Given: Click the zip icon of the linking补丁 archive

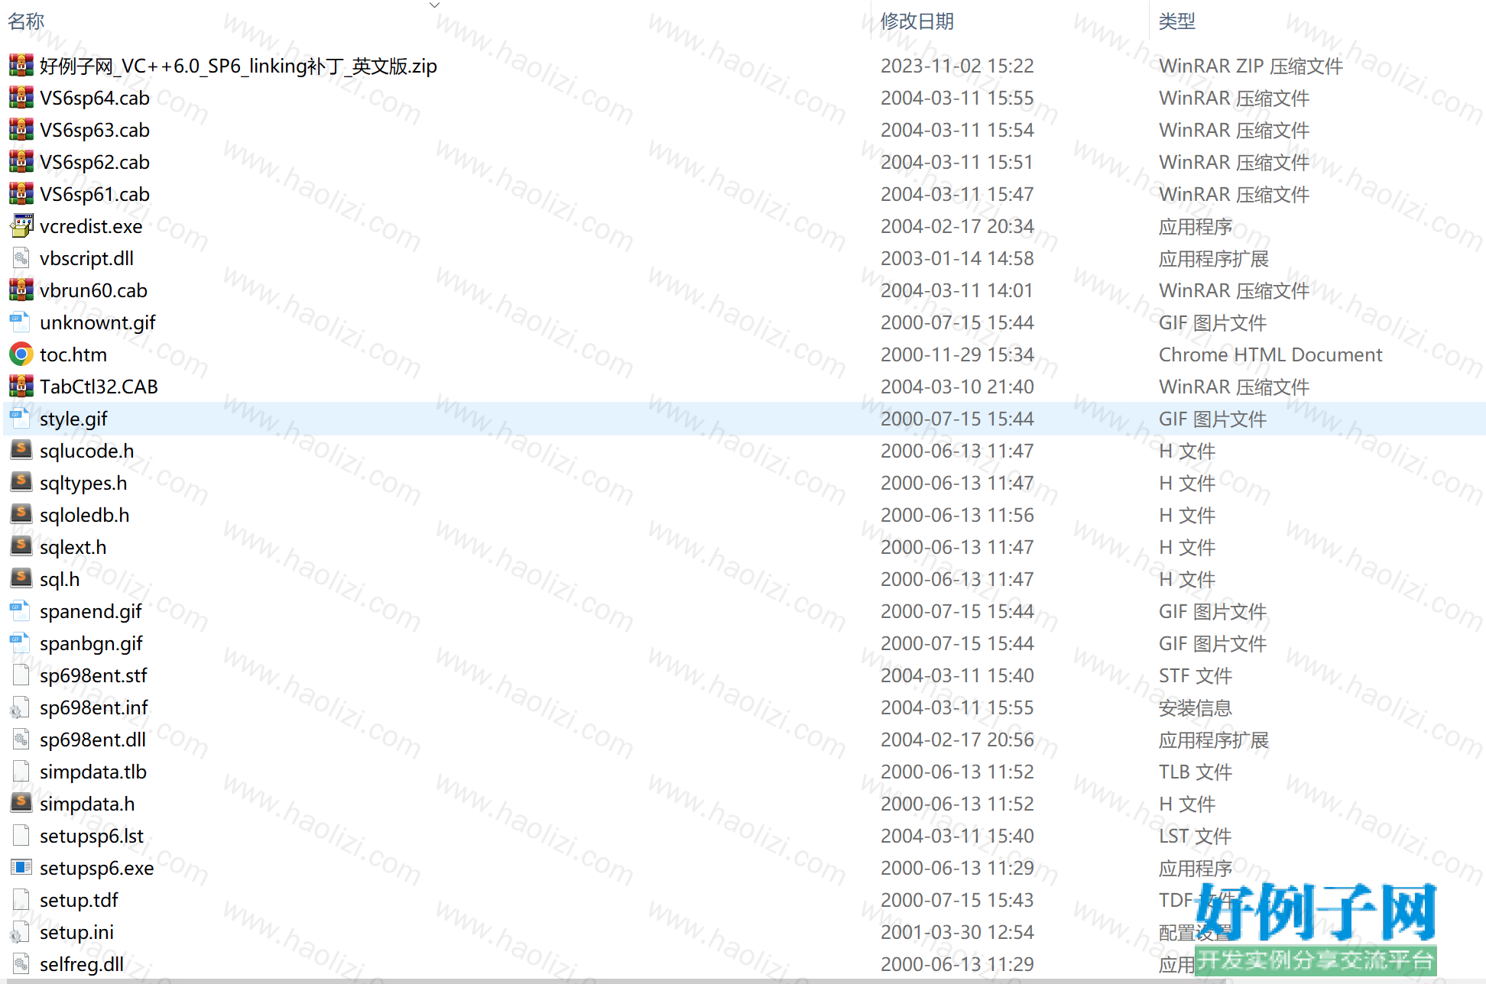Looking at the screenshot, I should 21,66.
